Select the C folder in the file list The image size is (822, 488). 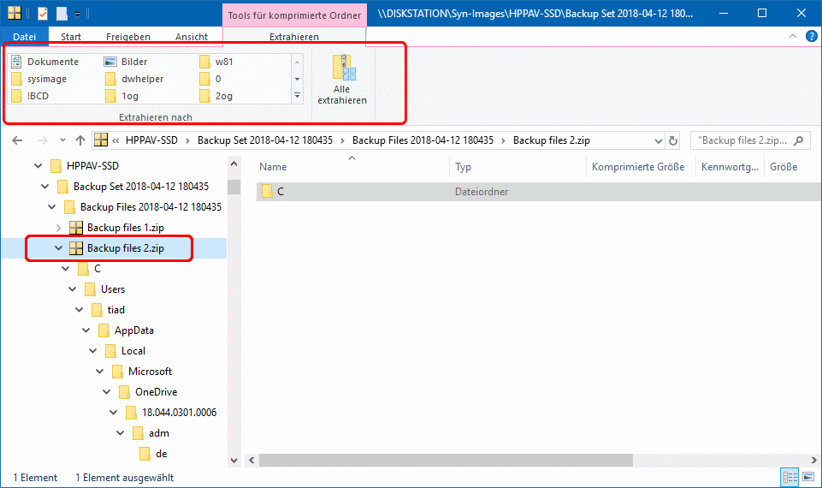tap(280, 192)
